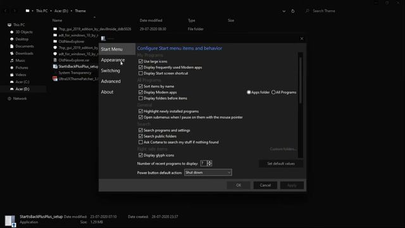The height and width of the screenshot is (228, 405).
Task: Click Set default values button
Action: [281, 163]
